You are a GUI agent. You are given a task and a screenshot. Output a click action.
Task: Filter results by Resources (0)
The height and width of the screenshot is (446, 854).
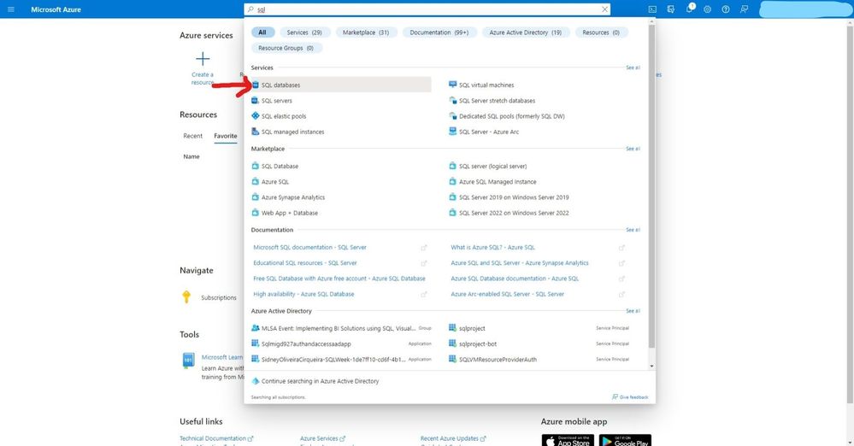(x=601, y=32)
